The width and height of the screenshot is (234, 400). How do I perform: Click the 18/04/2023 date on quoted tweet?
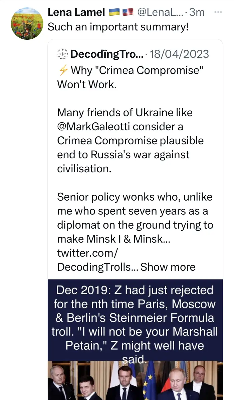click(x=180, y=54)
